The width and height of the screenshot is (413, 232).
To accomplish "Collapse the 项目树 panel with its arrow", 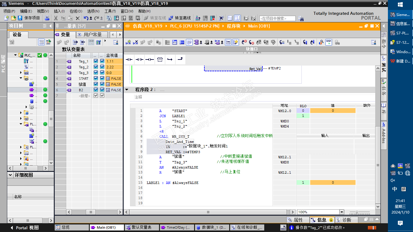I will (50, 26).
